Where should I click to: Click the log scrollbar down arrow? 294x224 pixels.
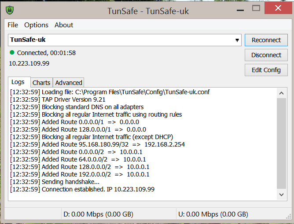[281, 195]
